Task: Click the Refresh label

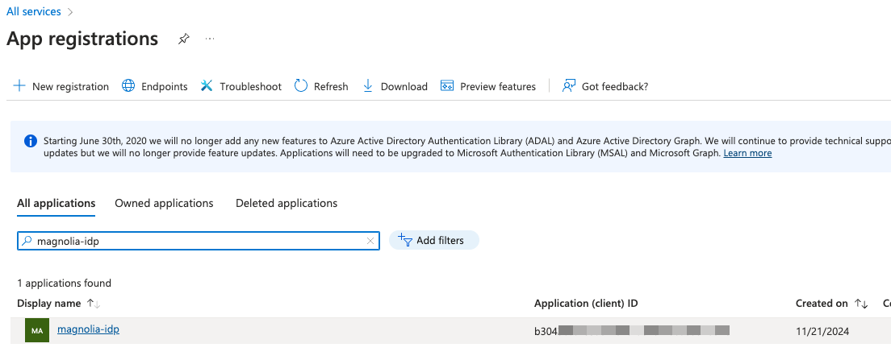Action: (x=331, y=87)
